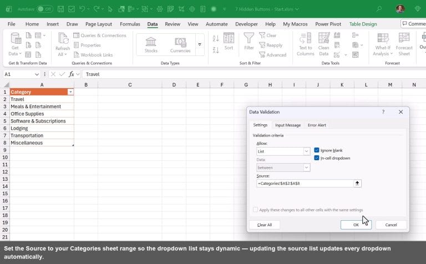Expand the Name Box dropdown
426x264 pixels.
coord(37,74)
